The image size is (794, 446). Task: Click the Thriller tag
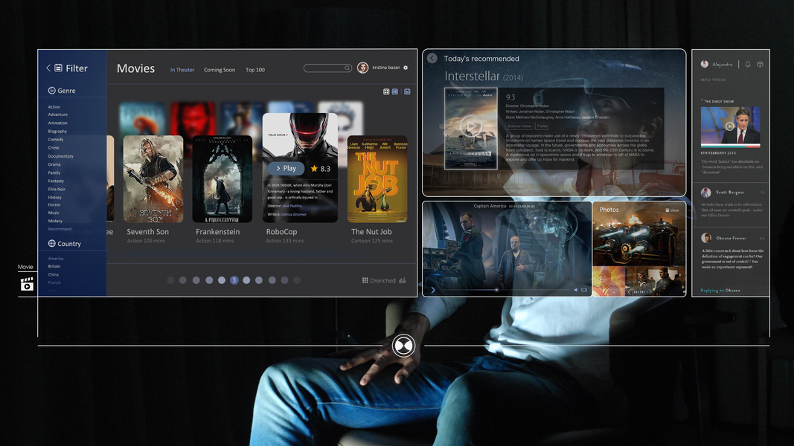tap(542, 126)
